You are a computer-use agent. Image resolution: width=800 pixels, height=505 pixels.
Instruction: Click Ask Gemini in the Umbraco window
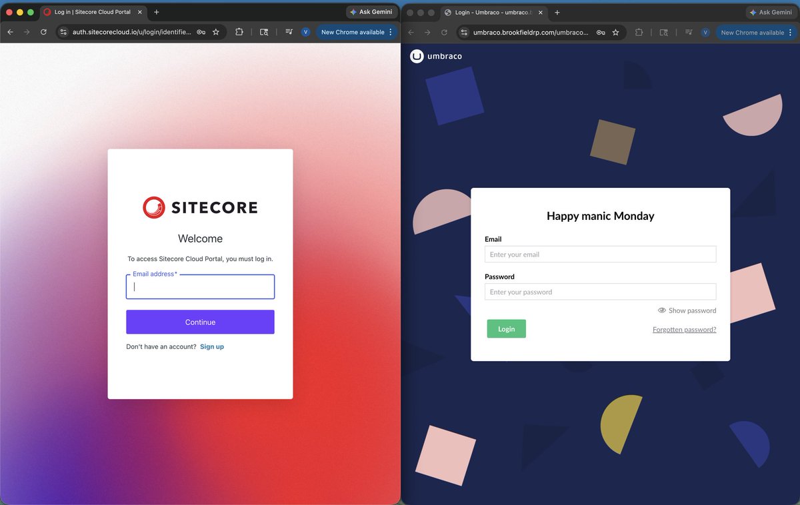(771, 12)
